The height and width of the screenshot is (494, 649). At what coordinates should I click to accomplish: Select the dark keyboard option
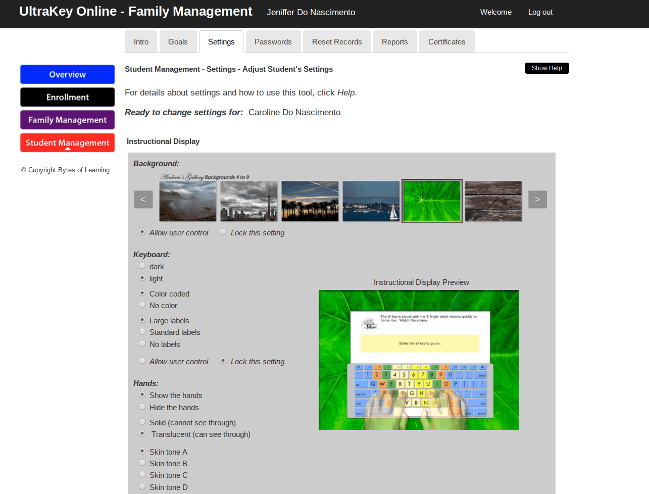[142, 266]
